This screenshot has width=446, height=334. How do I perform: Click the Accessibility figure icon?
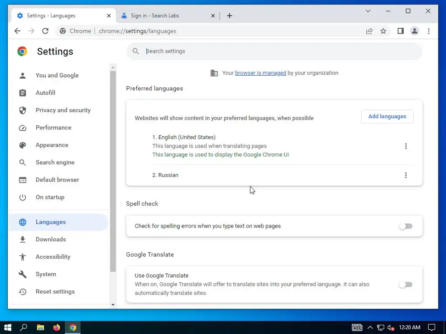click(x=23, y=257)
